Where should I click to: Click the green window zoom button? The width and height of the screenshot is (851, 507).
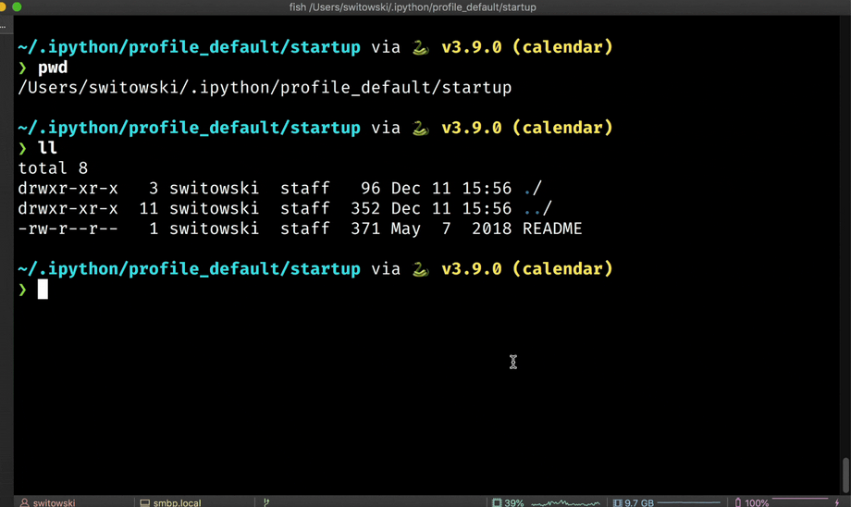click(x=17, y=7)
